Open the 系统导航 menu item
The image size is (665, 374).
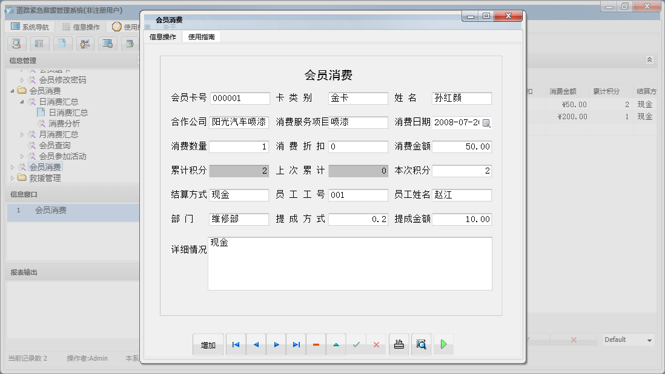[x=30, y=26]
